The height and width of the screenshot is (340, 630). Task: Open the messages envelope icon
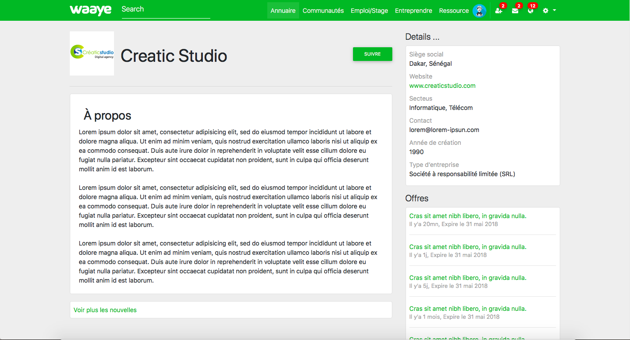click(515, 11)
